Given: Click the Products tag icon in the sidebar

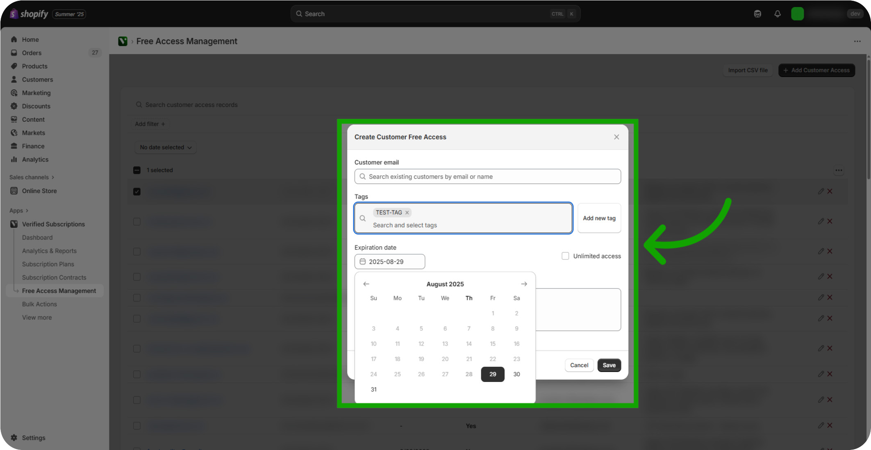Looking at the screenshot, I should coord(14,66).
